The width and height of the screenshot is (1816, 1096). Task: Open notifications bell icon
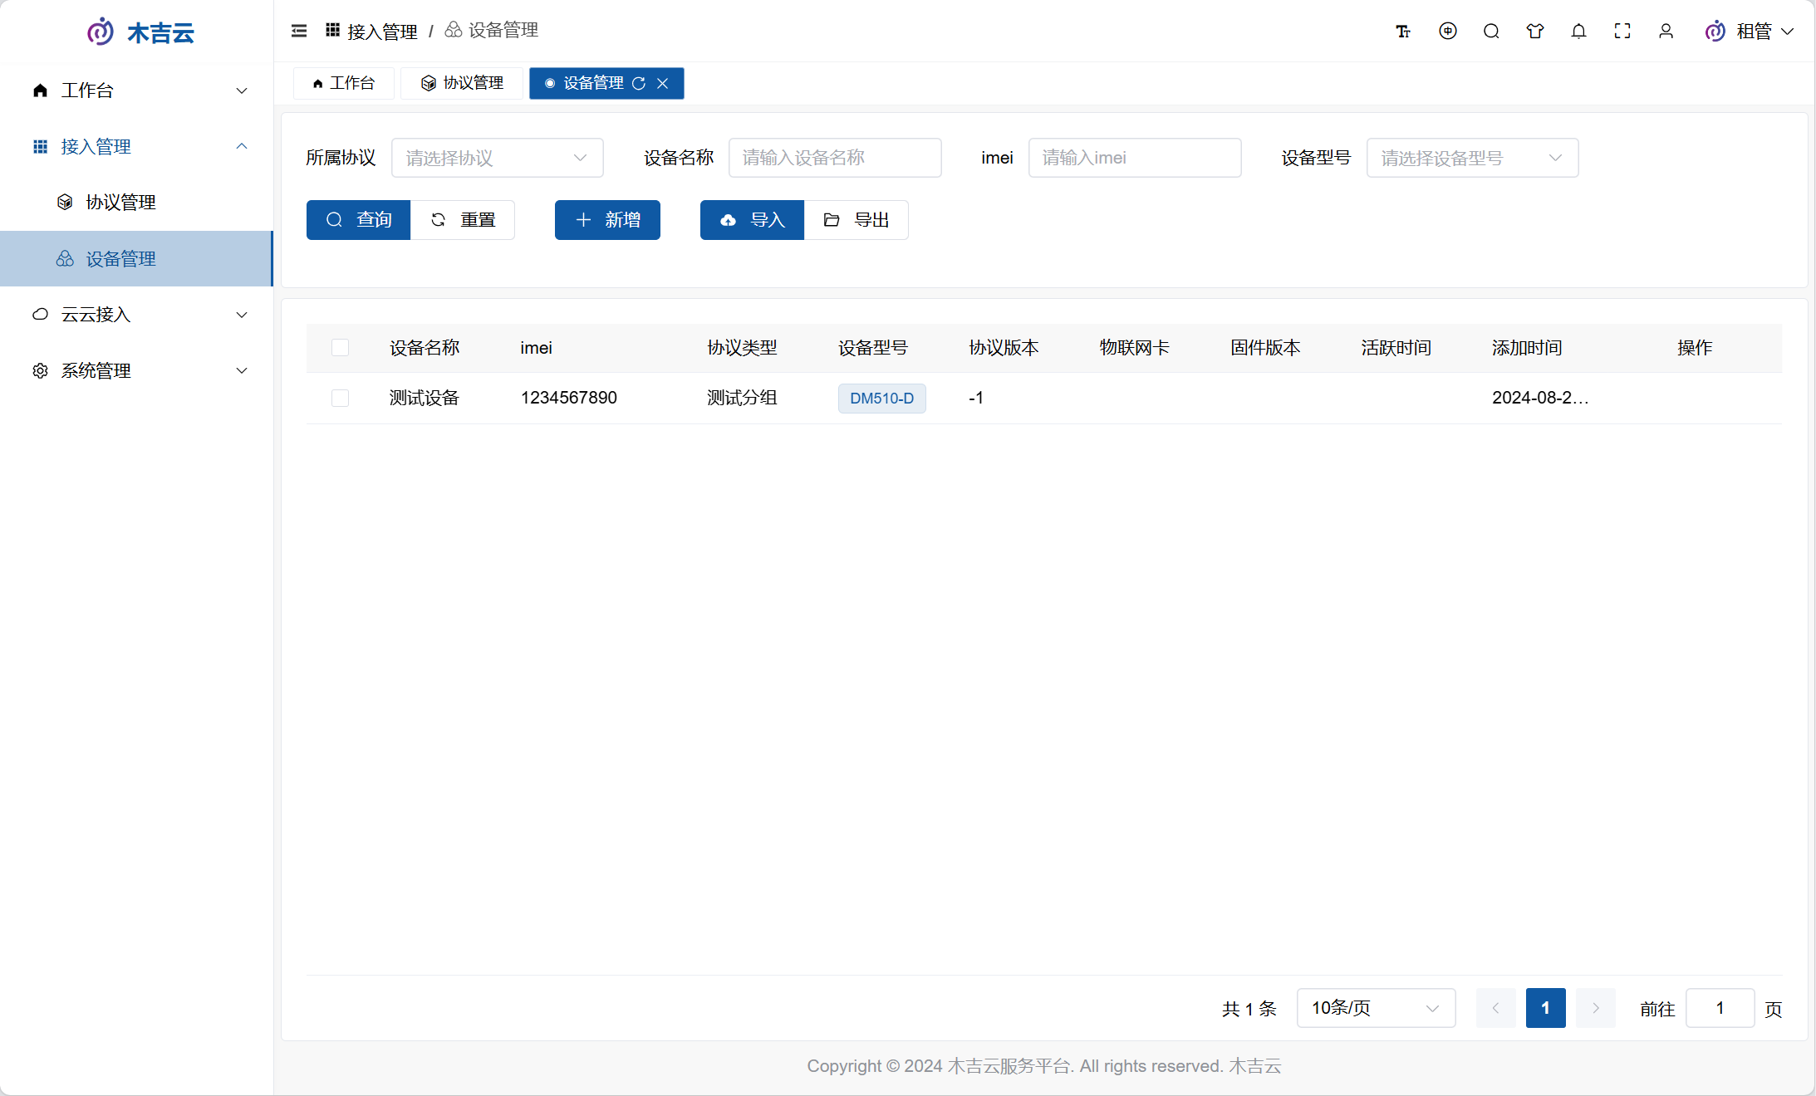[1579, 31]
